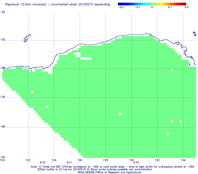Image resolution: width=198 pixels, height=174 pixels.
Task: Click the note line about GMT times
Action: click(x=112, y=167)
